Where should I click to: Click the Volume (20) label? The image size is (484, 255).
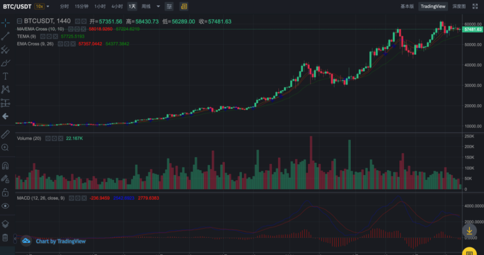coord(29,138)
